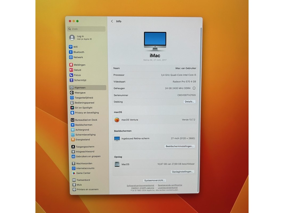Click the Wifi icon in sidebar

(x=71, y=47)
